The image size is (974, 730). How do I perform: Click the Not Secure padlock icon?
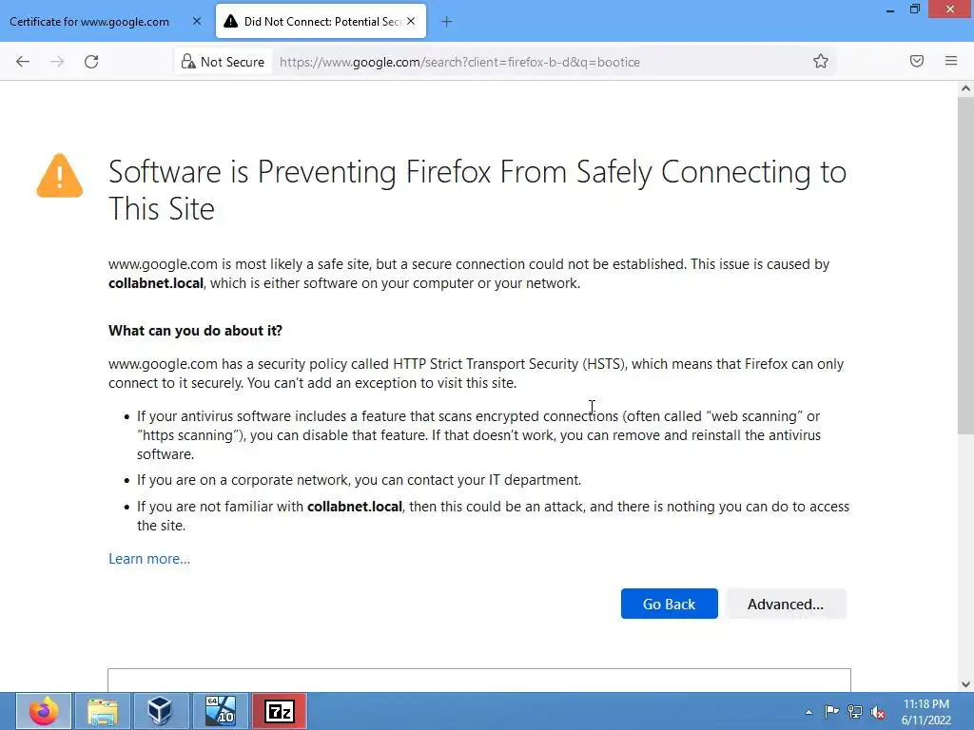(x=187, y=62)
